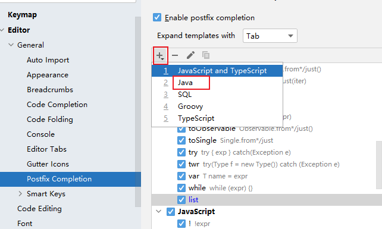This screenshot has height=229, width=382.
Task: Collapse the JavaScript templates group
Action: click(x=159, y=212)
